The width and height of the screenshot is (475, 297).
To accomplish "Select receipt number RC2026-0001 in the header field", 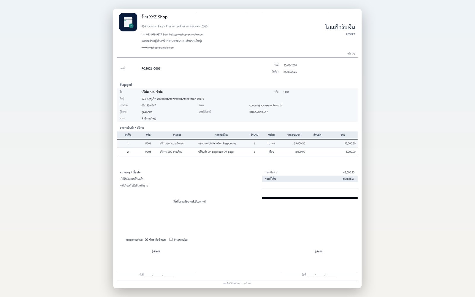I will (x=151, y=69).
